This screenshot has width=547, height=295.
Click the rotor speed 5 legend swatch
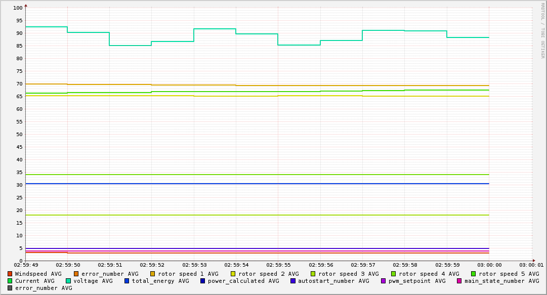tap(474, 274)
